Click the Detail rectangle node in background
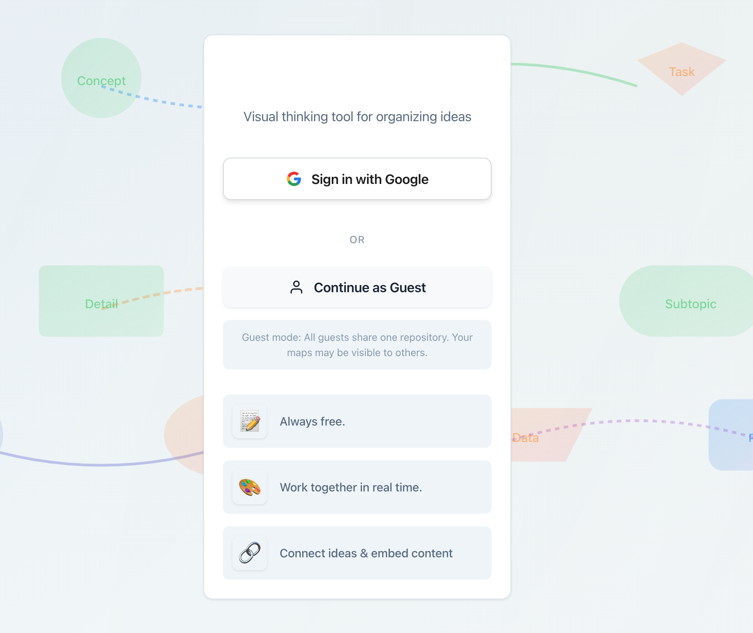 [x=101, y=301]
